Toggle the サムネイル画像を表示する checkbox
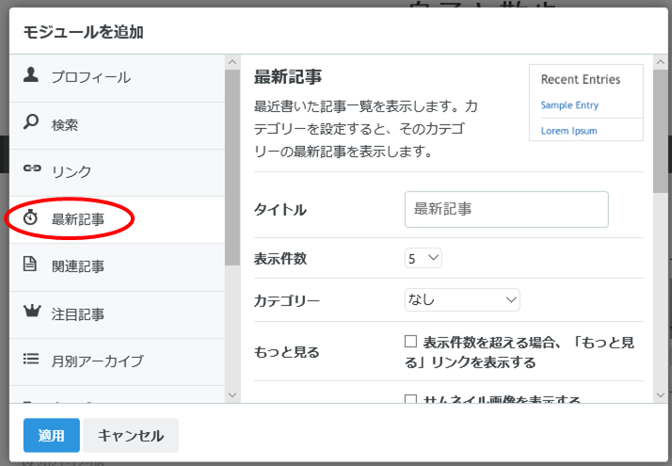The height and width of the screenshot is (466, 672). (410, 399)
